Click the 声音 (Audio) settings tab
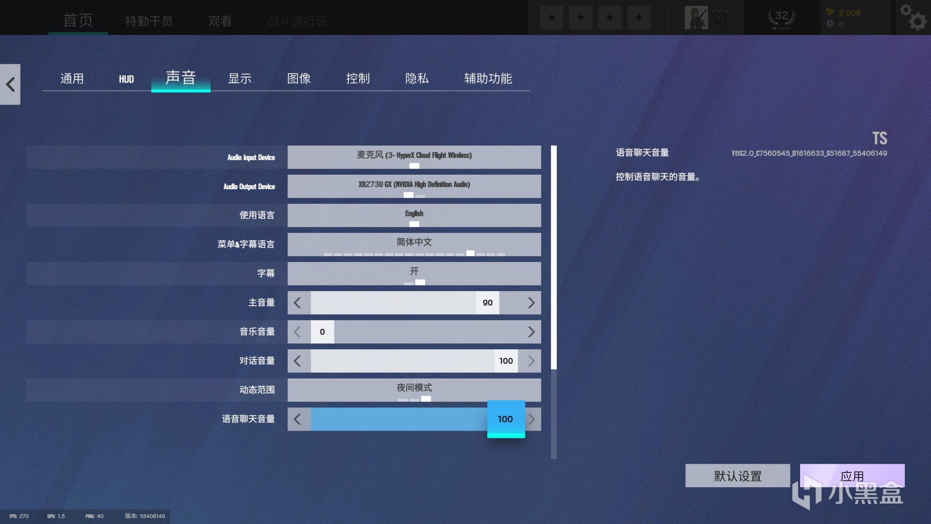The height and width of the screenshot is (524, 931). [181, 78]
